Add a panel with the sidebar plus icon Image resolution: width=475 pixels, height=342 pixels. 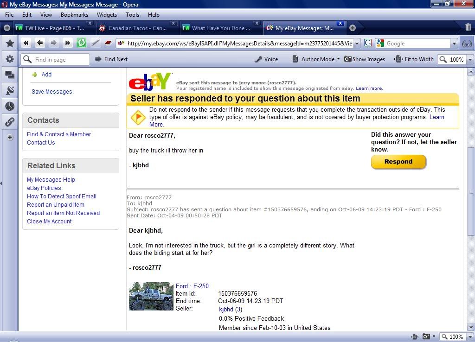10,138
